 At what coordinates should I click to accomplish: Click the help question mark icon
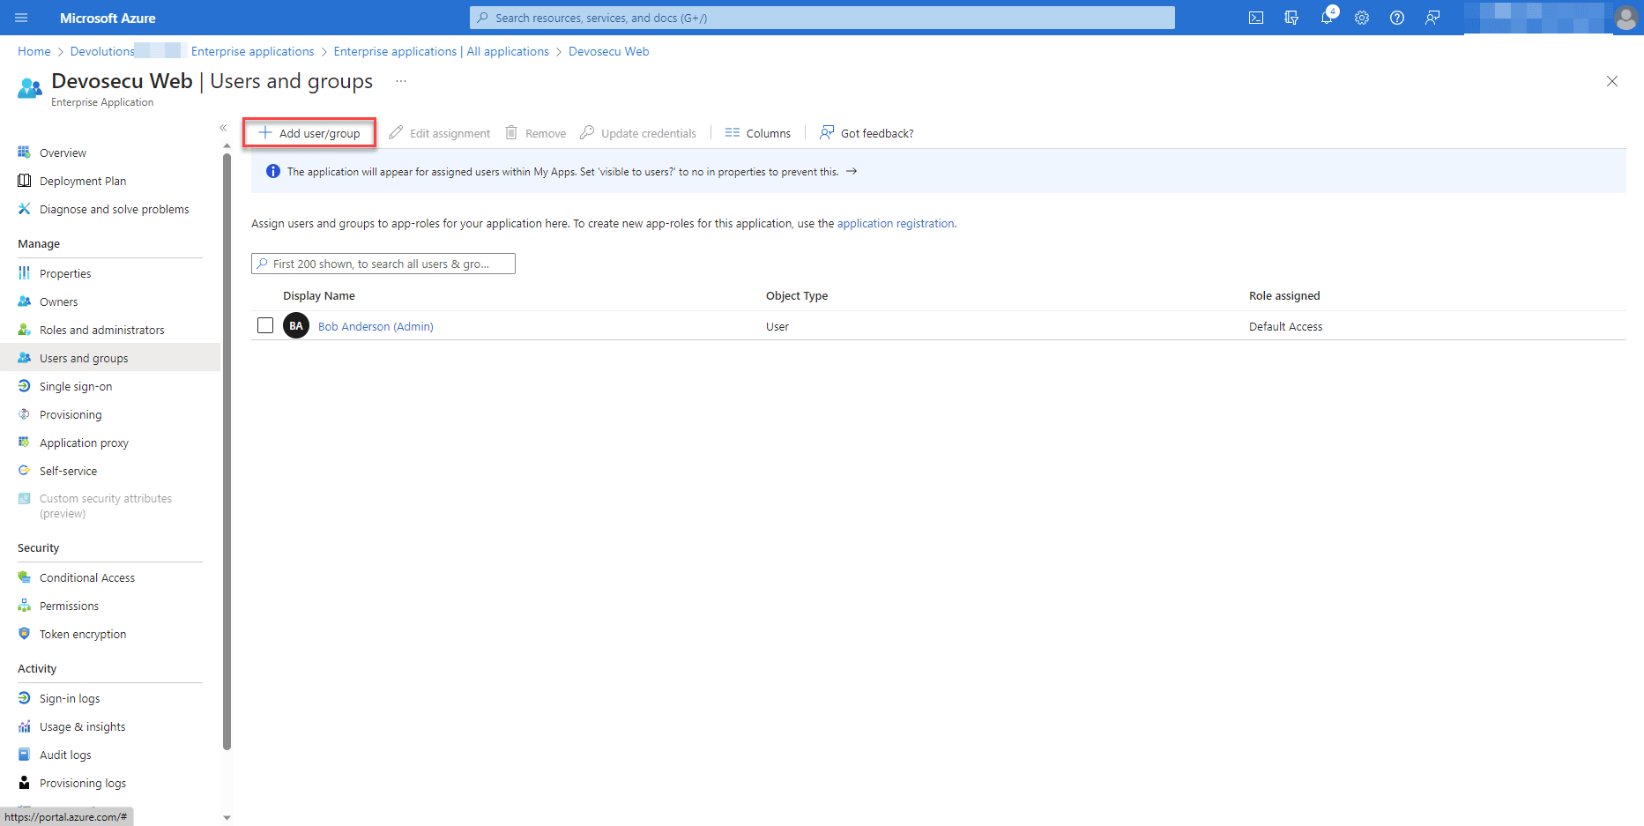click(x=1397, y=18)
